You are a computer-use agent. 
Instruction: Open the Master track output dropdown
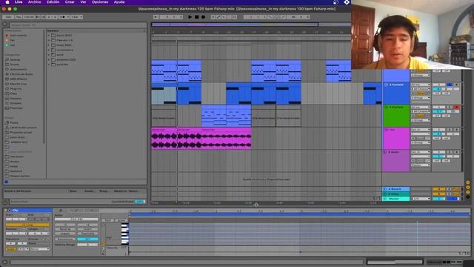[421, 199]
